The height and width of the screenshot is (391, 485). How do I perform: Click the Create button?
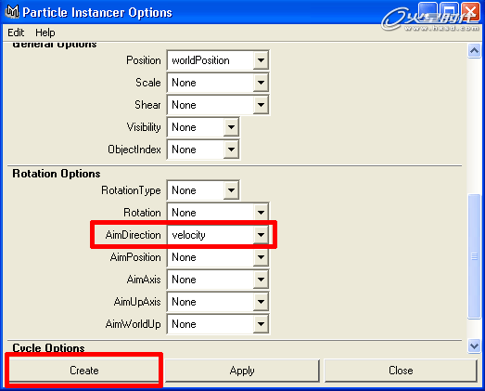pyautogui.click(x=83, y=371)
